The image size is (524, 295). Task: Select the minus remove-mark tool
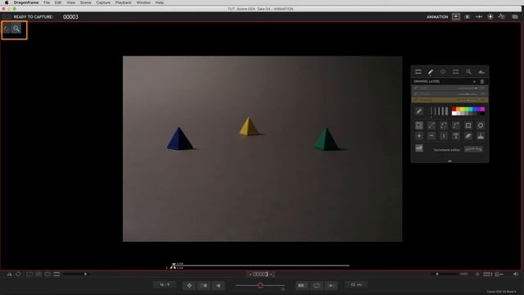point(431,136)
